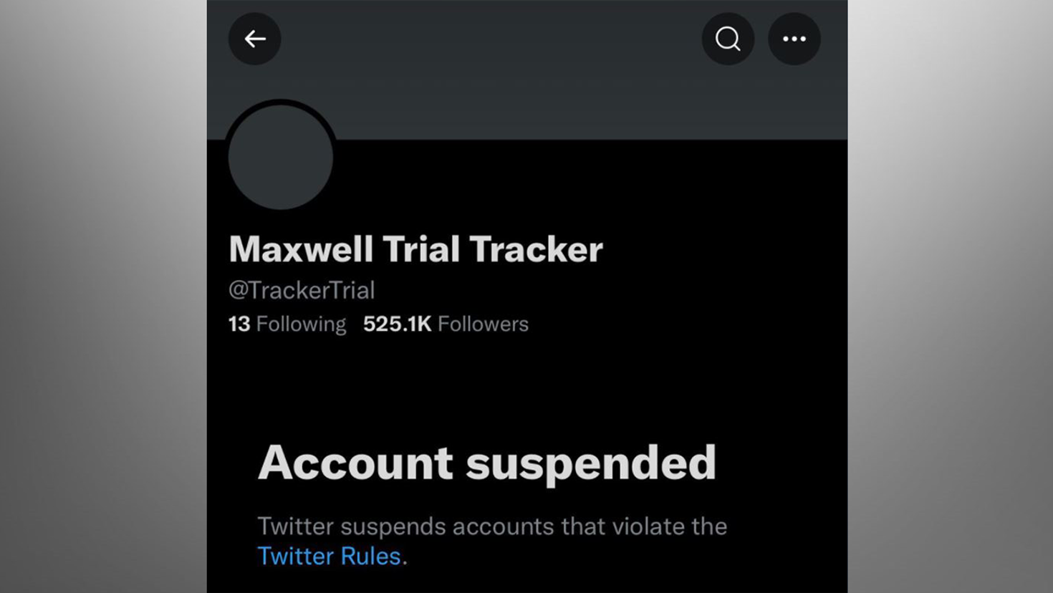This screenshot has width=1053, height=593.
Task: Click the gray background right of the profile
Action: 950,296
